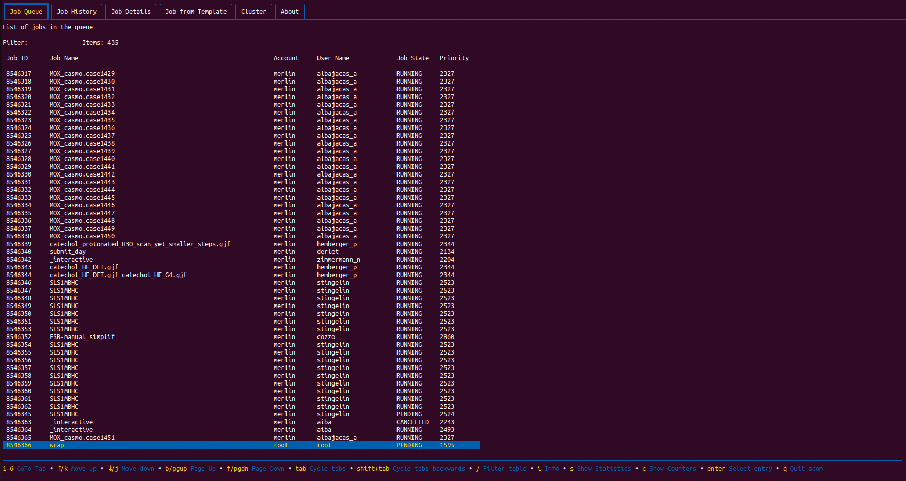Click 'Show Counters' footer shortcut
The height and width of the screenshot is (481, 906).
pos(673,469)
